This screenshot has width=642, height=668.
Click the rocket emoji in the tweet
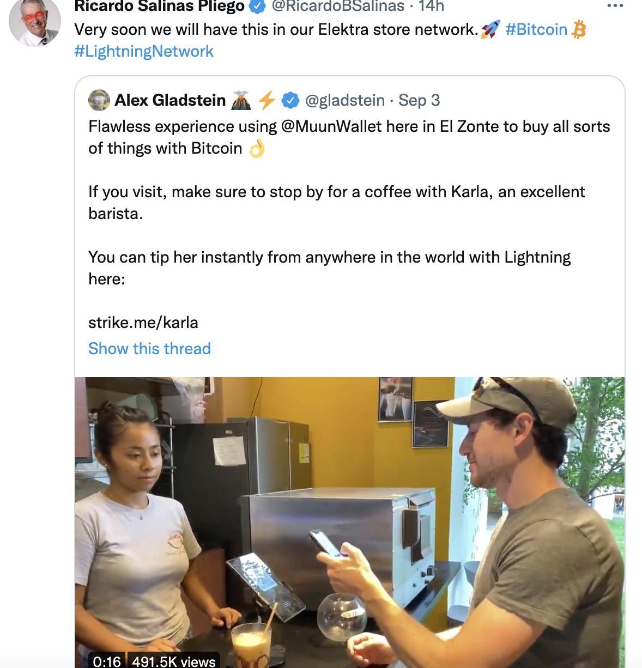[x=490, y=29]
